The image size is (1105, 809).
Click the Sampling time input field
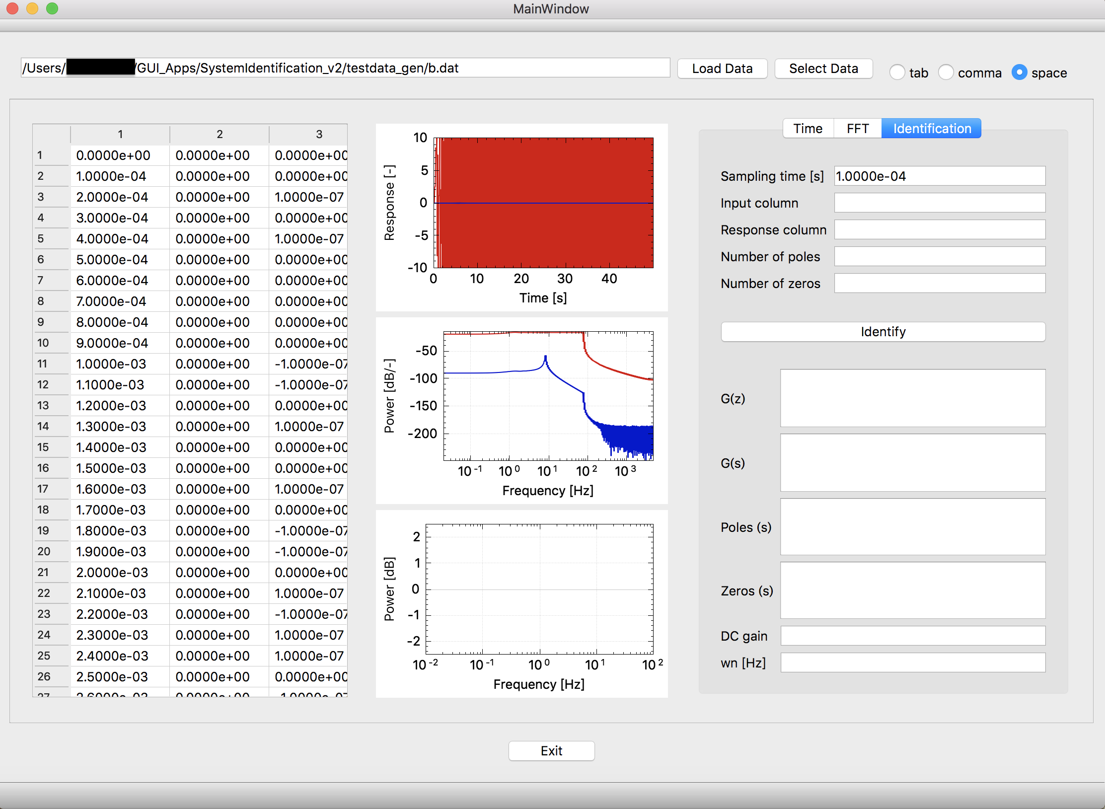[940, 176]
